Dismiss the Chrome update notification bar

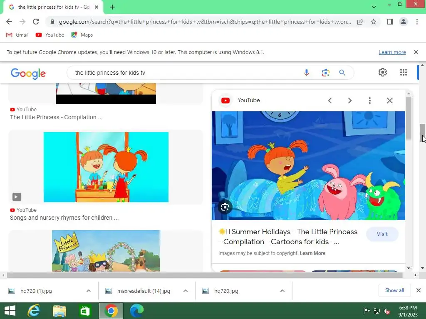(416, 52)
